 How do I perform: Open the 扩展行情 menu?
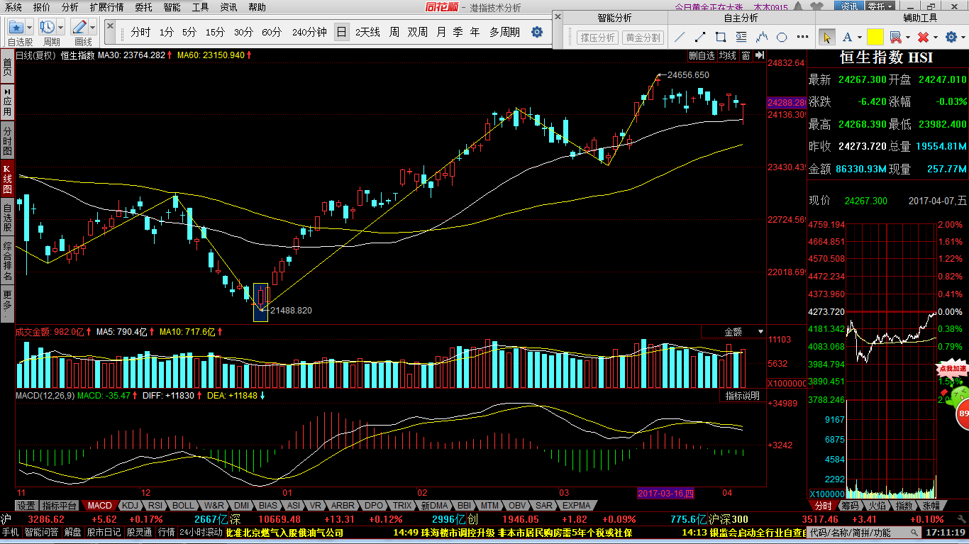click(106, 7)
